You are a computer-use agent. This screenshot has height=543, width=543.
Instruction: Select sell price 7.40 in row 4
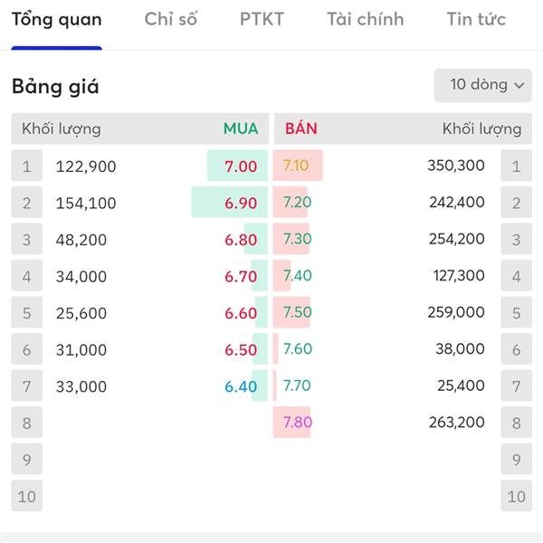point(298,276)
